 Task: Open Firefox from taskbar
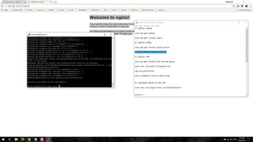tap(23, 139)
